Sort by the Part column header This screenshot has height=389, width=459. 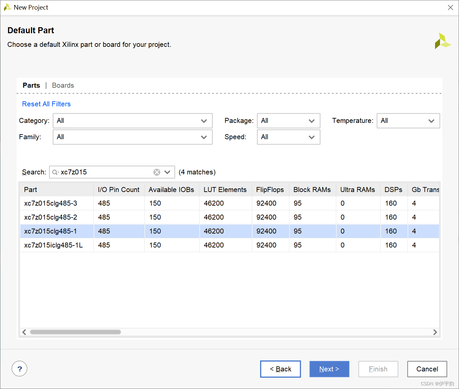coord(57,190)
